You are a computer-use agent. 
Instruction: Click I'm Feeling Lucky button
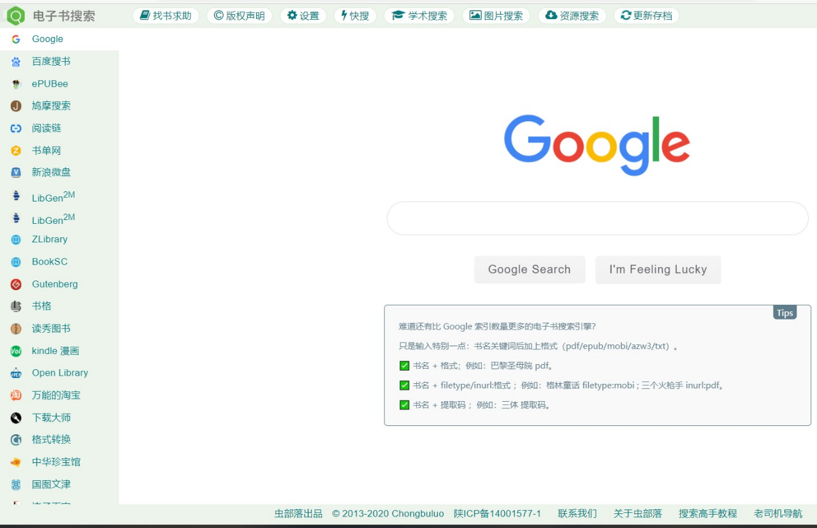point(658,270)
